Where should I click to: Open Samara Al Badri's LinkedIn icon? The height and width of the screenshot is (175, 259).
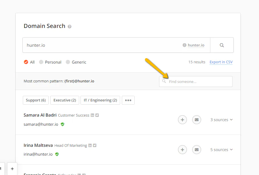(x=92, y=115)
